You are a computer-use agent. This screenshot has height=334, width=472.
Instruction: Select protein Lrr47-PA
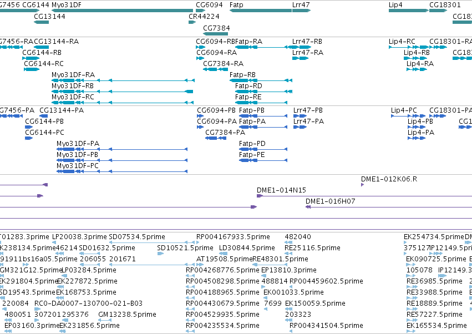[309, 122]
